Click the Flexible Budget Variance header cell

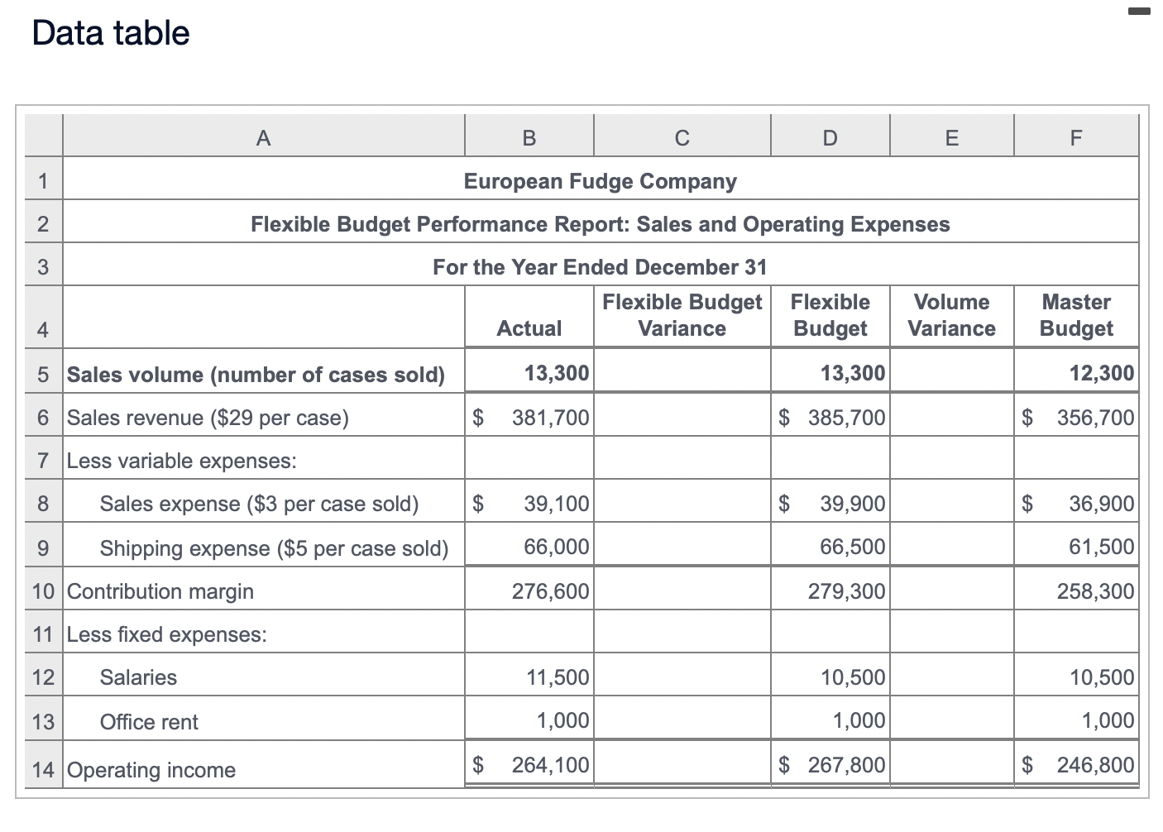click(682, 316)
